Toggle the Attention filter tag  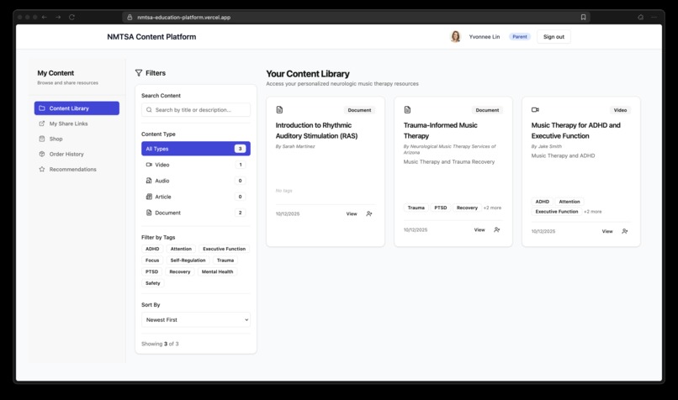(181, 249)
